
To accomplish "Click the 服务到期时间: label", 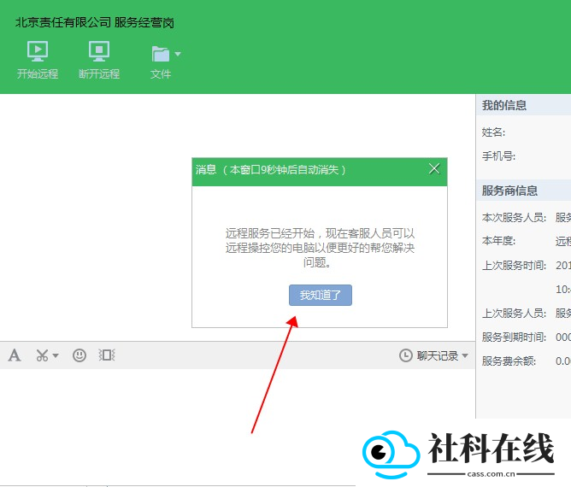I will click(514, 337).
